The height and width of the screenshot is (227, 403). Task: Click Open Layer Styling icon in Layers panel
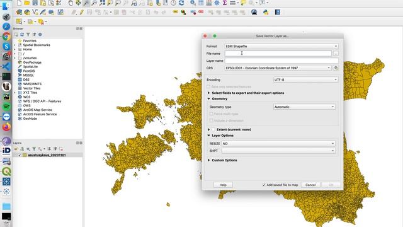click(x=16, y=149)
